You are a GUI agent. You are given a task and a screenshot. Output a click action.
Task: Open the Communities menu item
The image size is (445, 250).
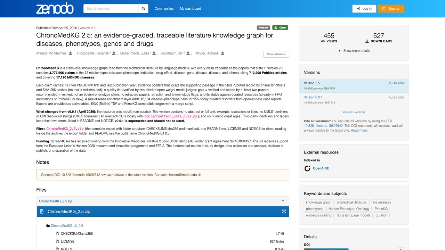tap(164, 9)
